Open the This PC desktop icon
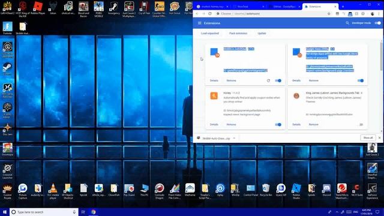Screen dimensions: 384x216 coord(144,190)
